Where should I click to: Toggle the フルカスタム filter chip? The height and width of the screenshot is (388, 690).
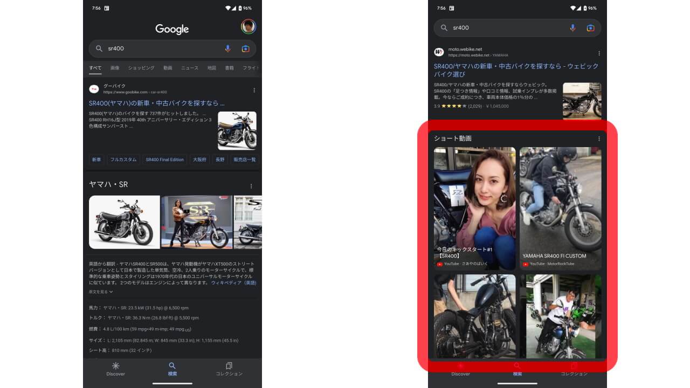pyautogui.click(x=123, y=160)
